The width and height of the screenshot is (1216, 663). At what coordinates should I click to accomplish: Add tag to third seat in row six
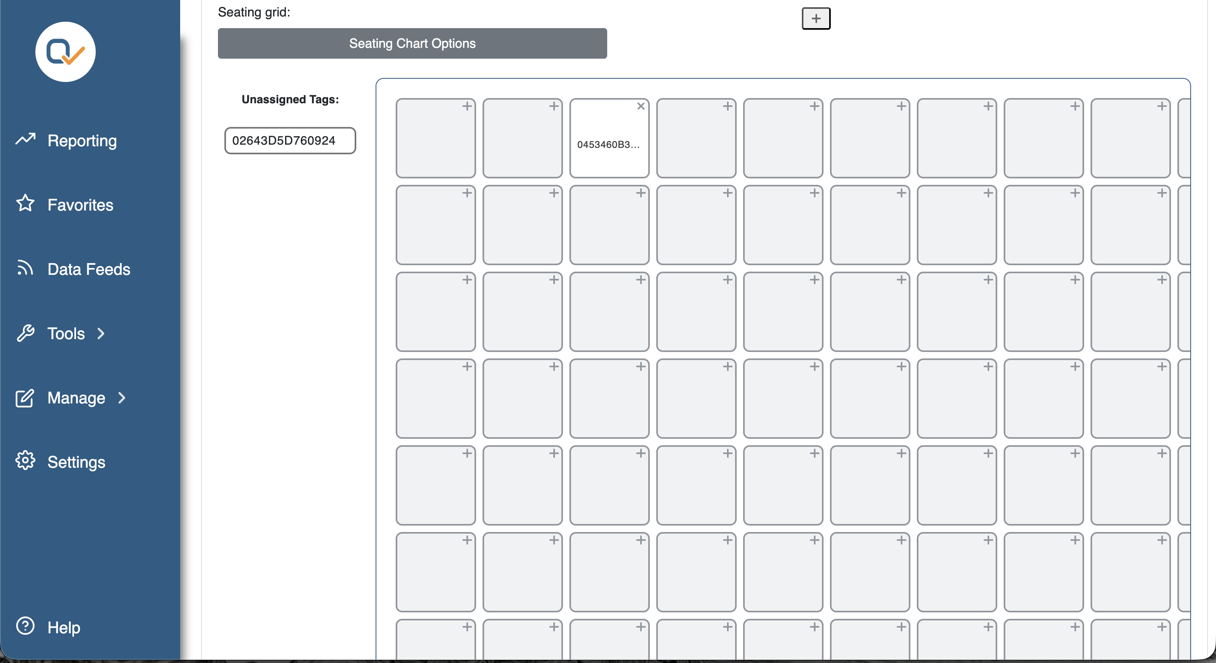641,540
